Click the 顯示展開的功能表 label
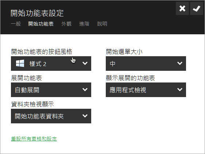Image resolution: width=205 pixels, height=154 pixels. 130,78
